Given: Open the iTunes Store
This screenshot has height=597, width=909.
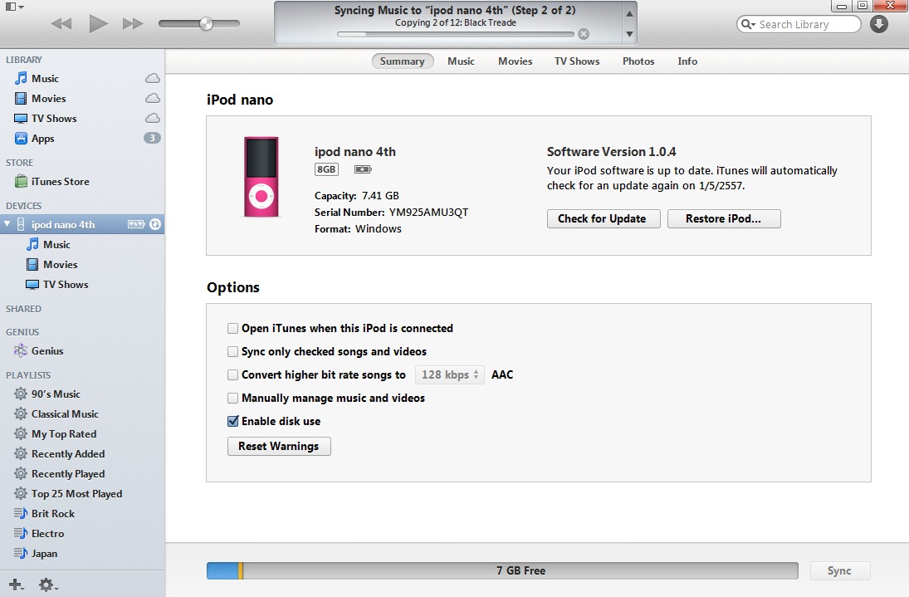Looking at the screenshot, I should [61, 181].
